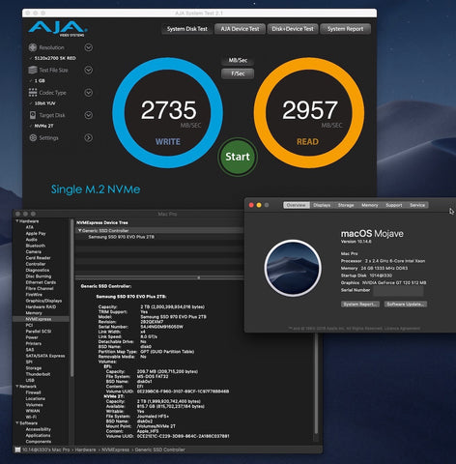Click the 10bit YUV codec value
Image resolution: width=456 pixels, height=464 pixels.
(x=45, y=103)
